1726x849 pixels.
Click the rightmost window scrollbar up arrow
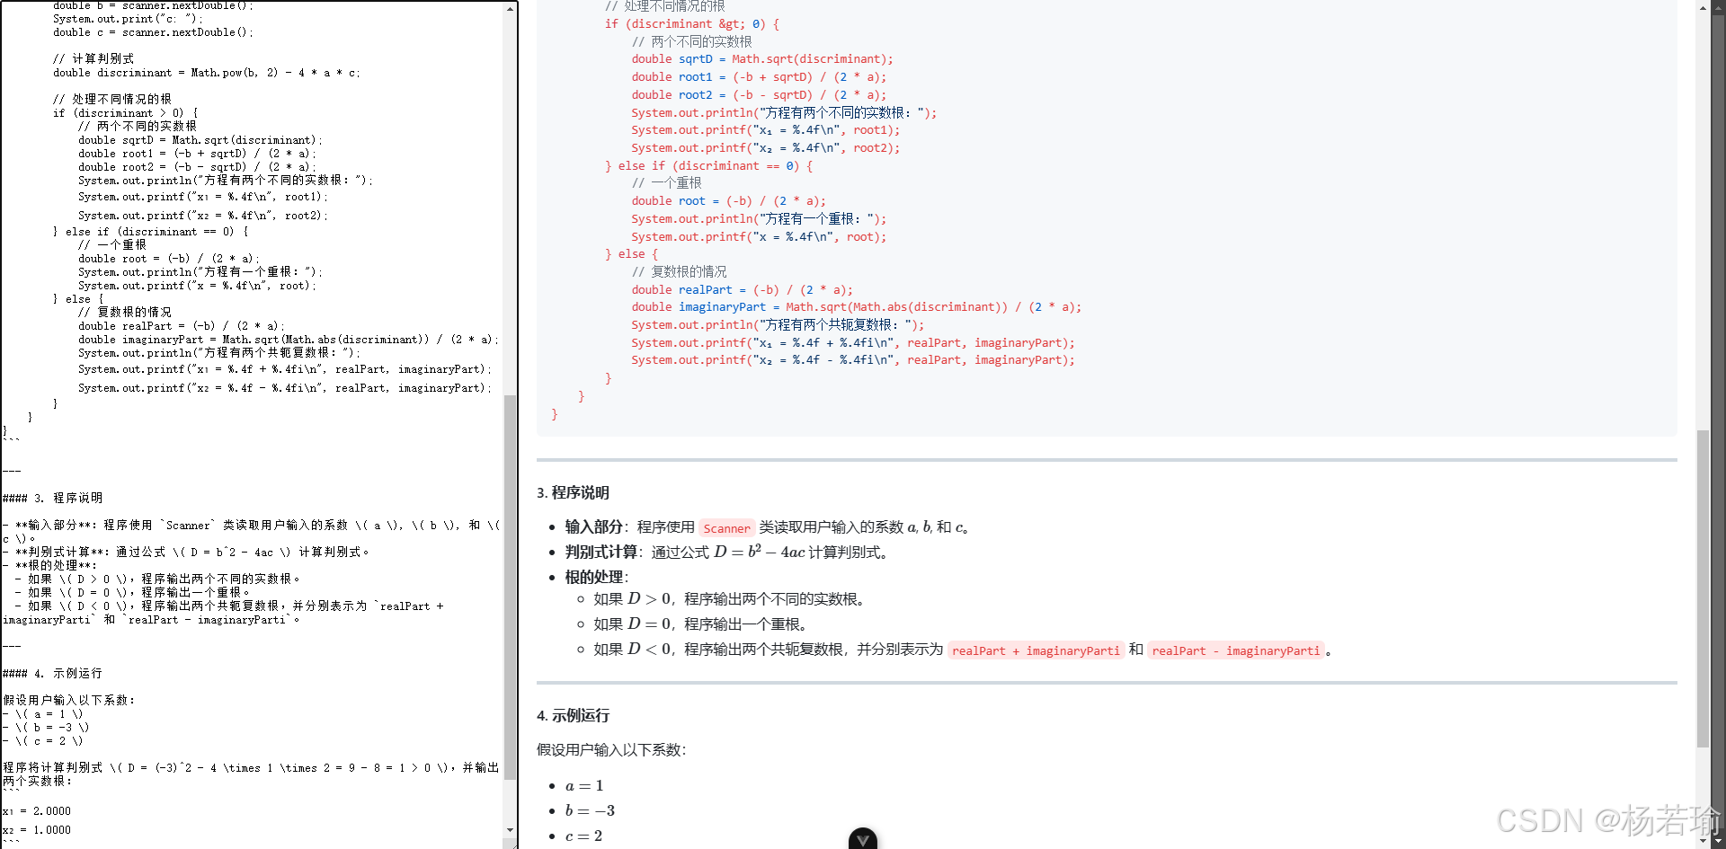click(1720, 7)
